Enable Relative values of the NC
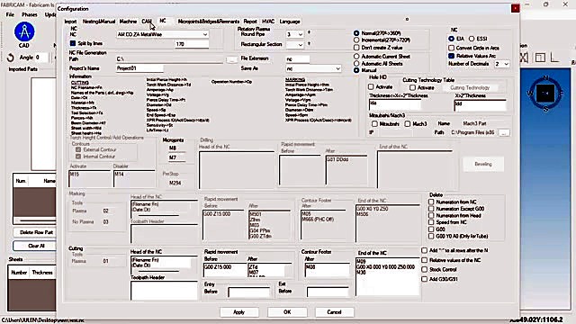The height and width of the screenshot is (324, 576). click(x=424, y=260)
